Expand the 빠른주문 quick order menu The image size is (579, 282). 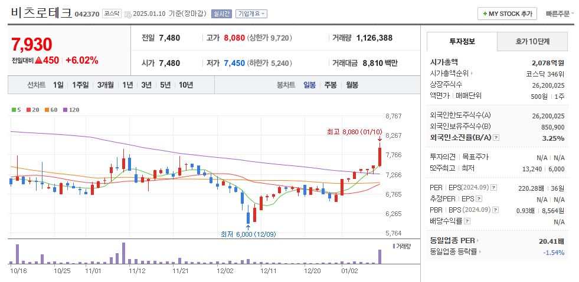560,14
